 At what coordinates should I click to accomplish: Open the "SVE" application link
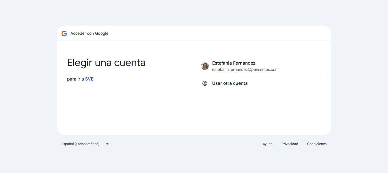coord(89,79)
